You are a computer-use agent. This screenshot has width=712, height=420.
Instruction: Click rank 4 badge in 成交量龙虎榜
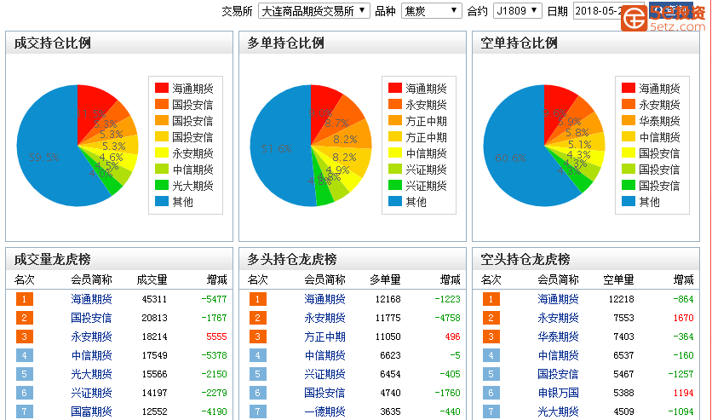click(25, 355)
